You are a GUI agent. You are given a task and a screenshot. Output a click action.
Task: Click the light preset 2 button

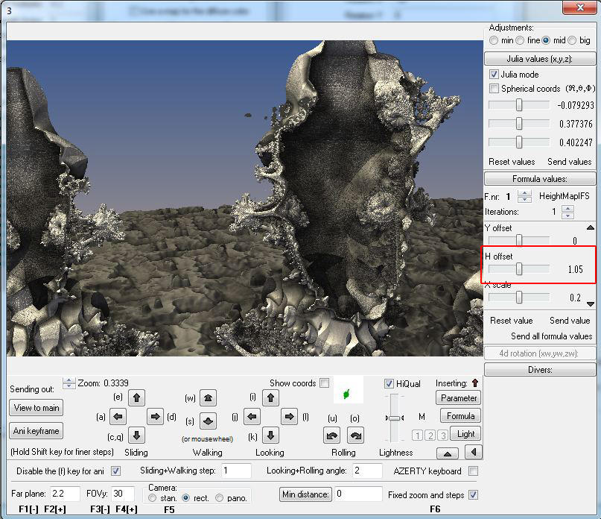click(x=430, y=435)
